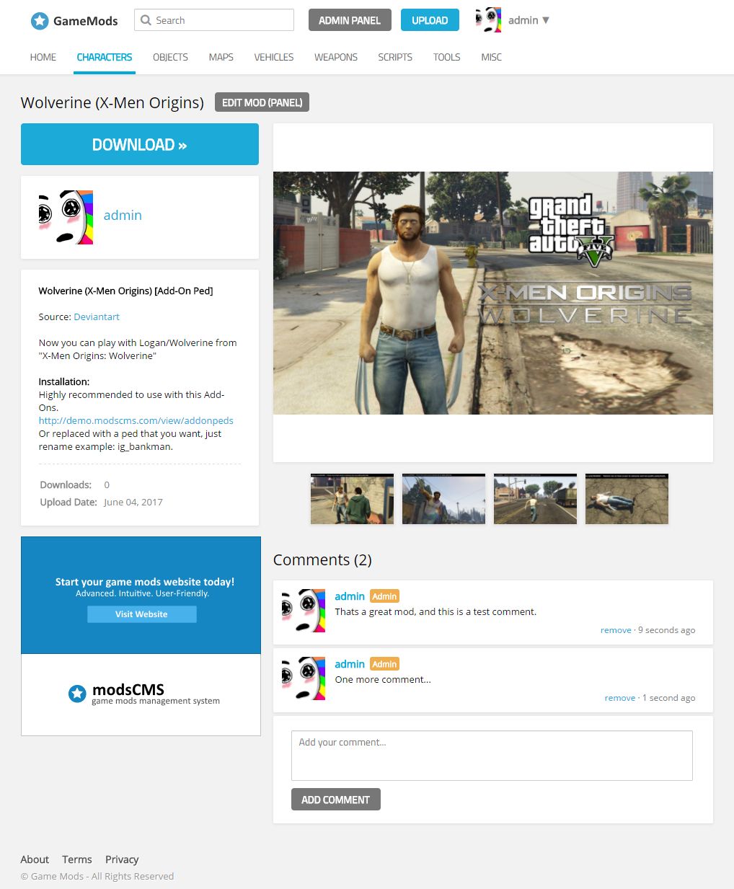Screen dimensions: 734x889
Task: Click the modsCMS star logo icon
Action: (x=77, y=694)
